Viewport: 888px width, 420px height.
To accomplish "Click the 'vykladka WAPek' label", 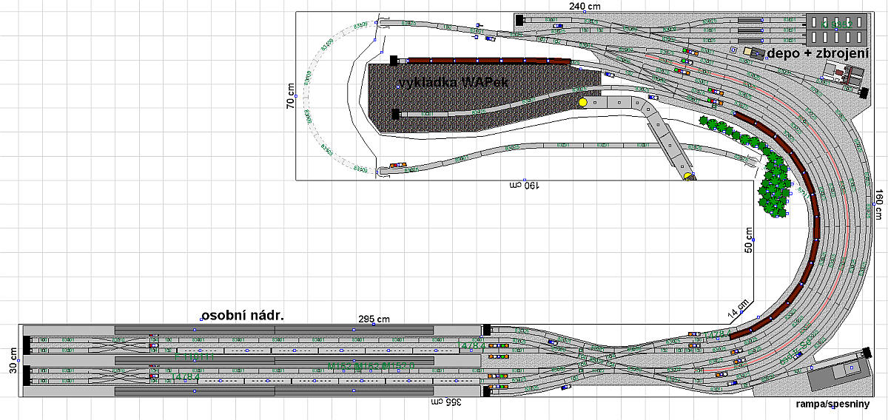I will pos(453,82).
